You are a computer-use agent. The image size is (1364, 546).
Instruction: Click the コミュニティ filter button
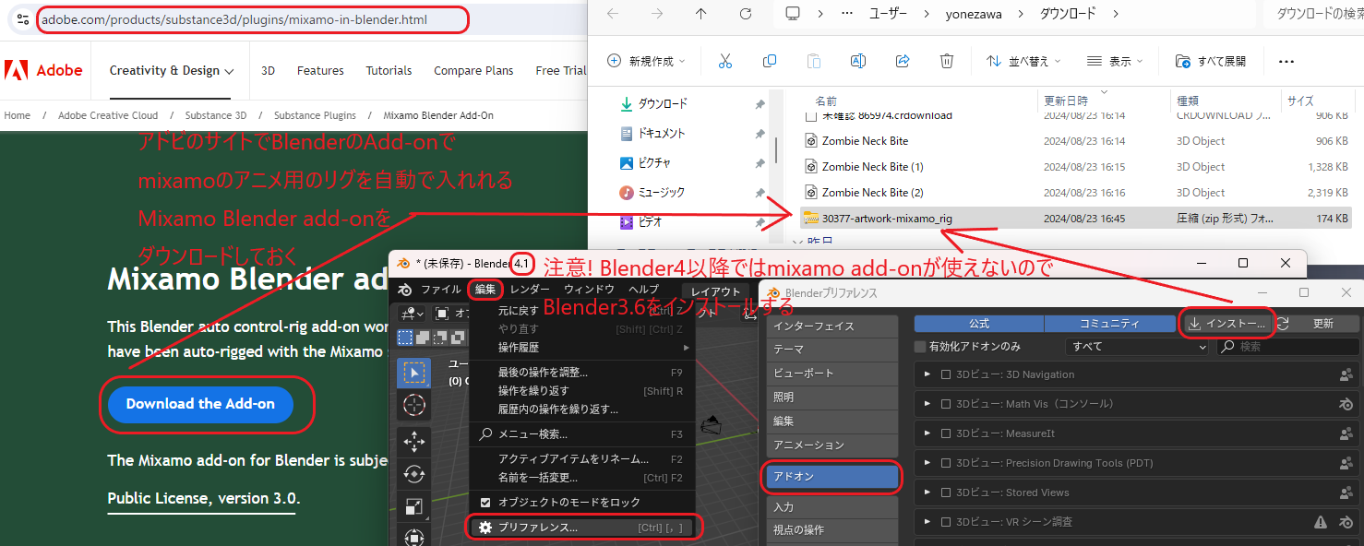1108,324
